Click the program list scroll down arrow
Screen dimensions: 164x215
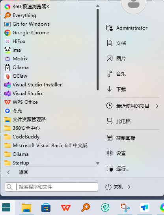pos(98,163)
